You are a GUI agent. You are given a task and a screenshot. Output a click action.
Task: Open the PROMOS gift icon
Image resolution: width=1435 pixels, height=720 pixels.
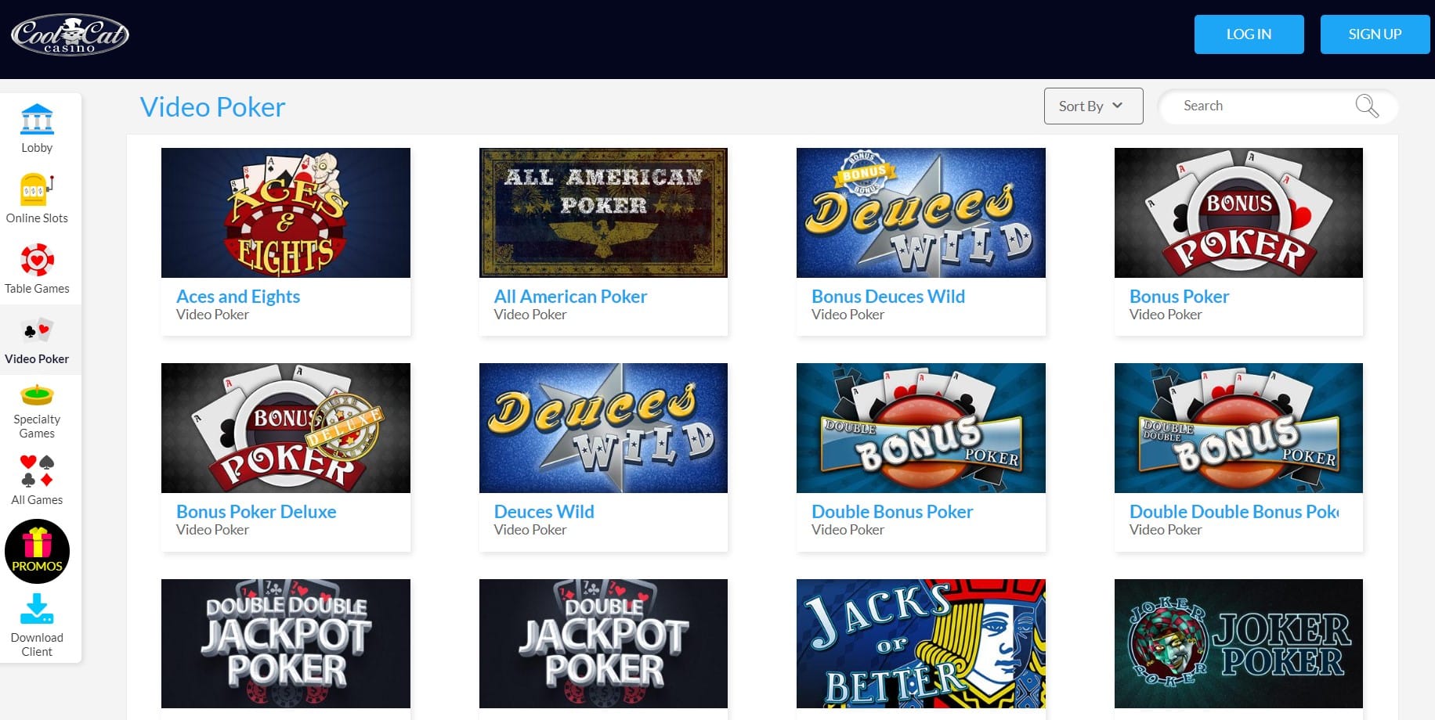pos(37,552)
